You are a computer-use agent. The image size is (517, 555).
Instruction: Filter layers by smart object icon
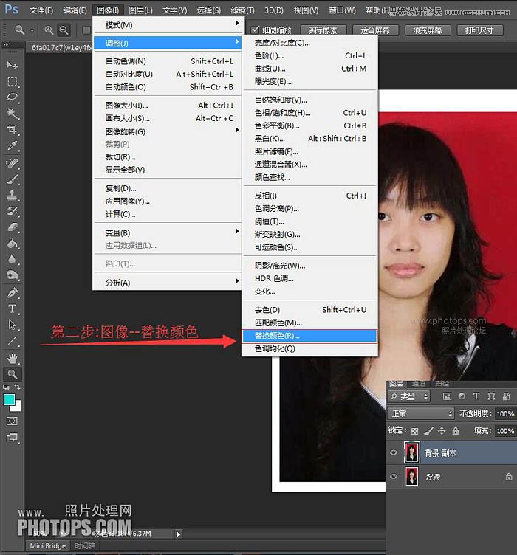pos(507,396)
